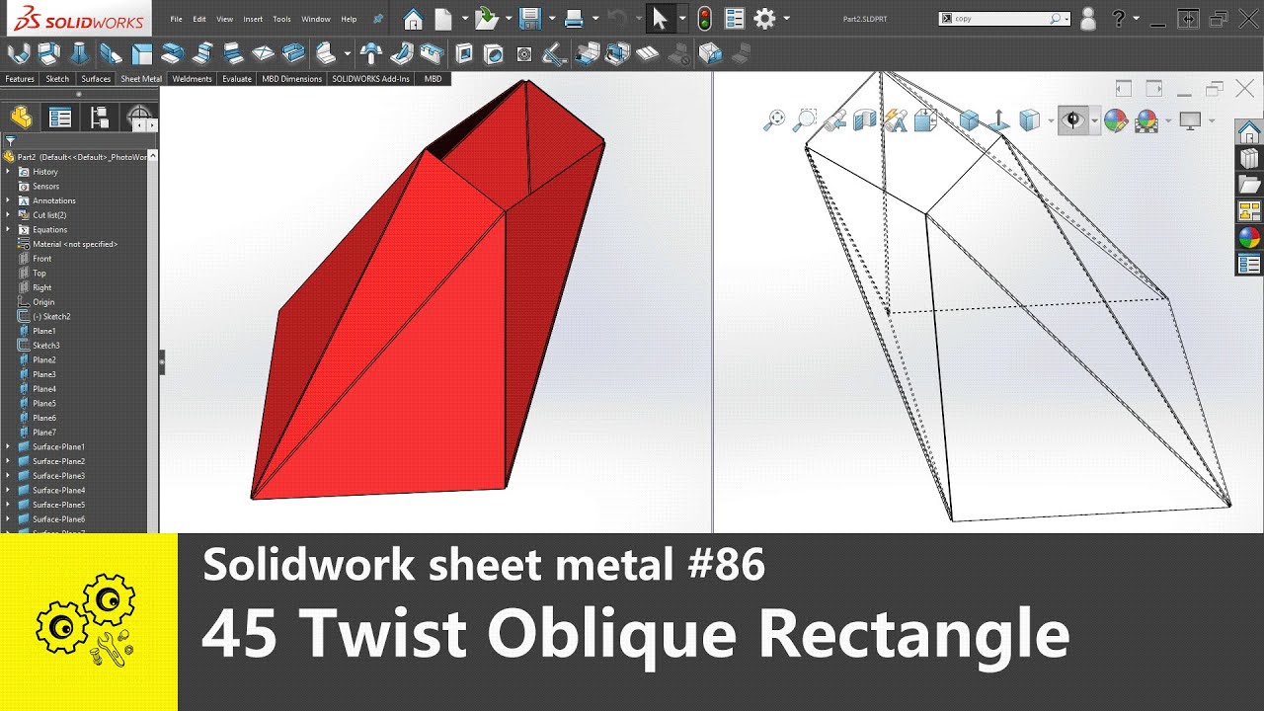Open the Design Library task pane icon
Screen dimensions: 1264x711
tap(1249, 158)
